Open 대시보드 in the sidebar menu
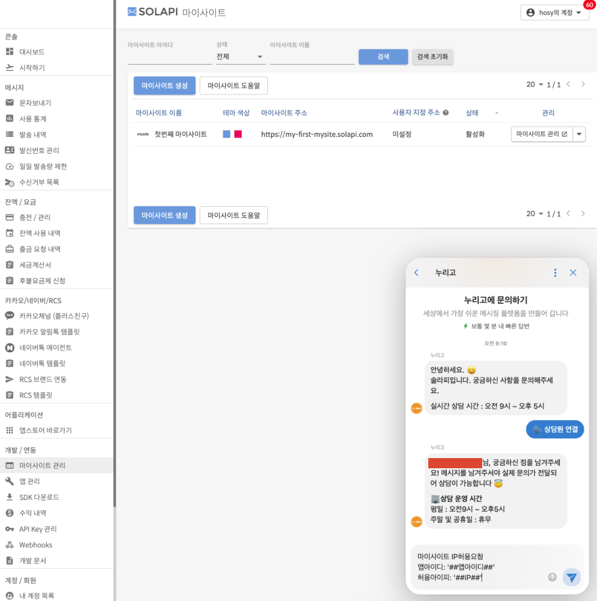Viewport: 597px width, 601px height. tap(32, 52)
